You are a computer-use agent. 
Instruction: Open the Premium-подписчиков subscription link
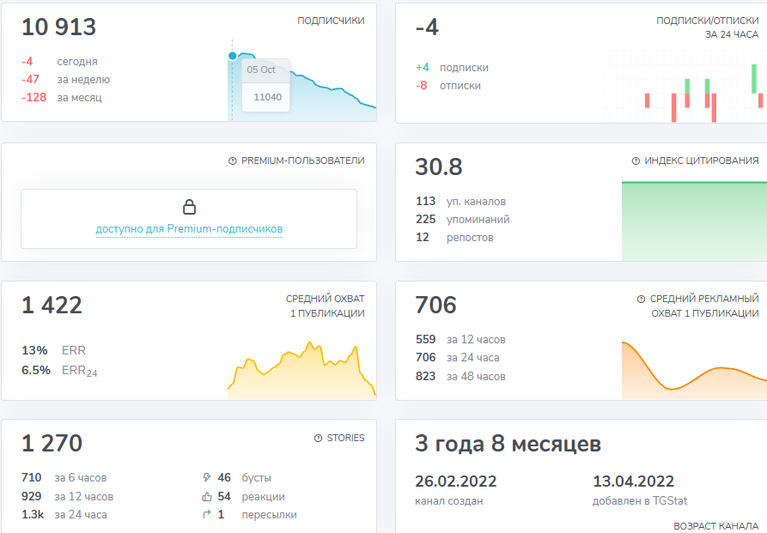191,227
